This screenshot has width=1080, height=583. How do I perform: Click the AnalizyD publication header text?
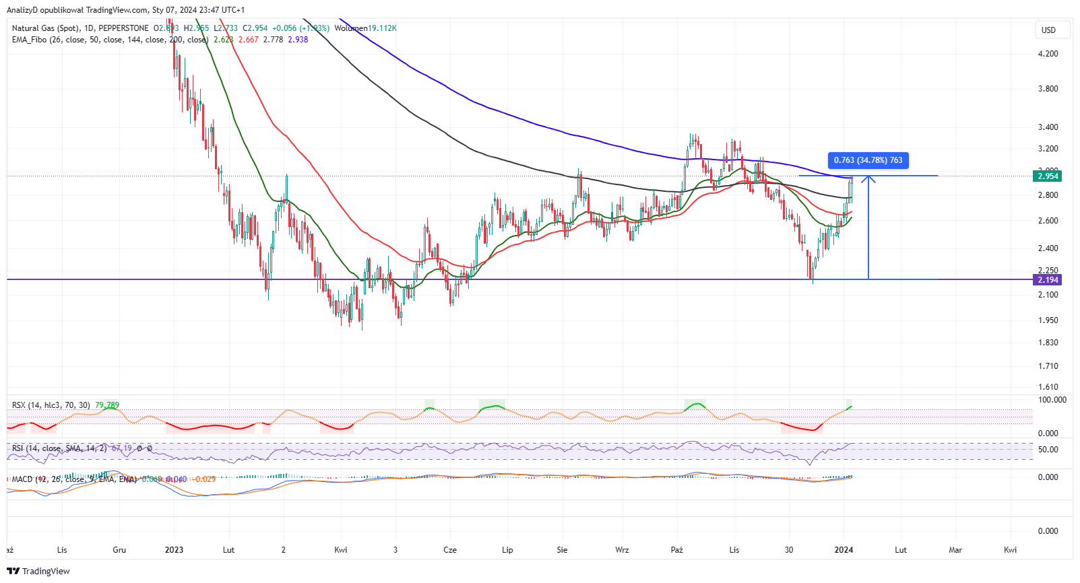point(126,10)
